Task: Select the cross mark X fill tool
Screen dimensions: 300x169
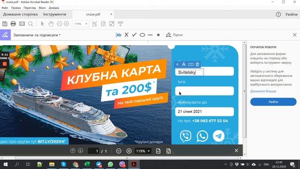Action: (127, 35)
